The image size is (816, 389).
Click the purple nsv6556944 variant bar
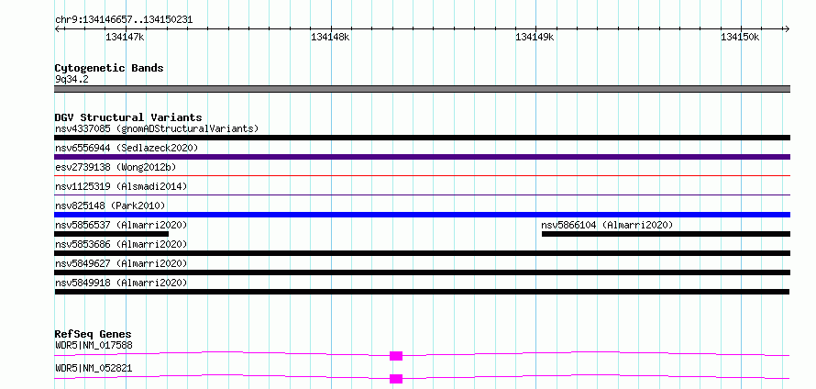pyautogui.click(x=422, y=157)
